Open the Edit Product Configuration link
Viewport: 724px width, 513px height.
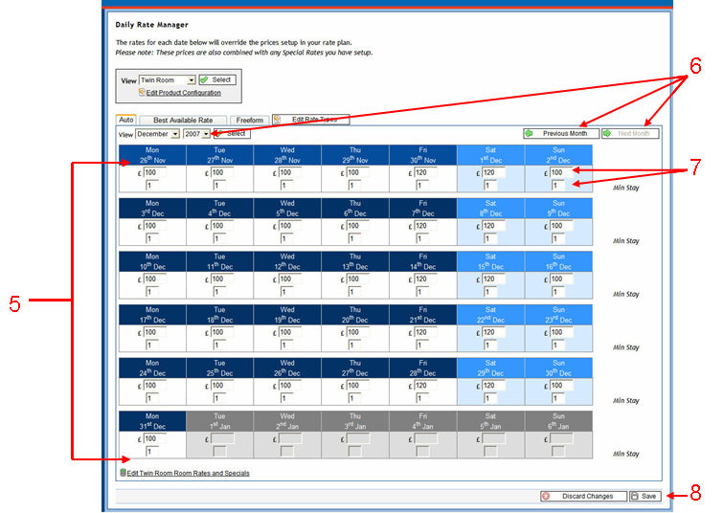pyautogui.click(x=183, y=93)
